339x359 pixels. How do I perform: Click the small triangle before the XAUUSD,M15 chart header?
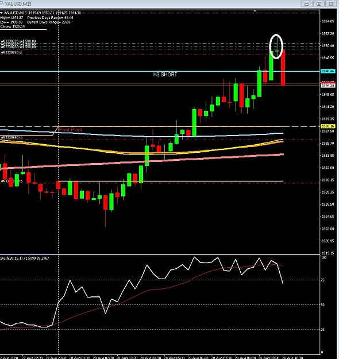[1, 13]
